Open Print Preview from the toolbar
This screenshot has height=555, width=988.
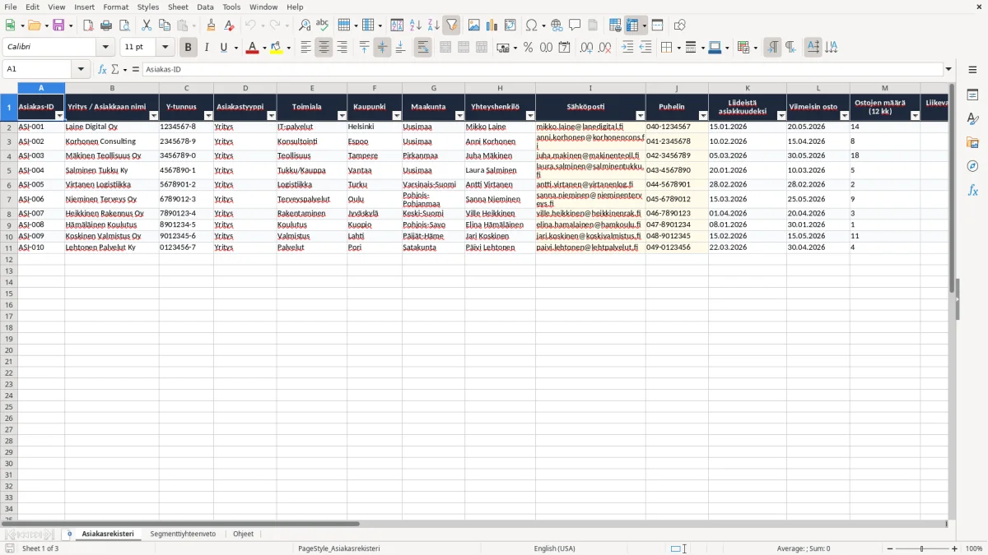coord(123,25)
